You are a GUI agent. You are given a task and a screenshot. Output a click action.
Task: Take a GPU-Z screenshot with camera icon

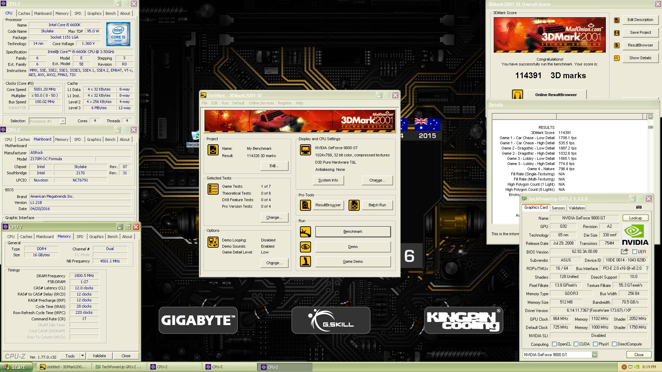[639, 207]
